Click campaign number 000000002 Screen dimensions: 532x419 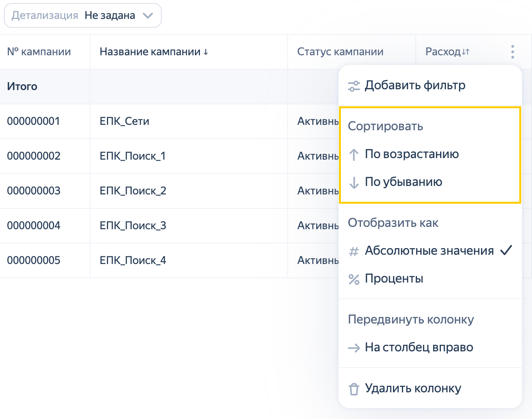(x=34, y=156)
